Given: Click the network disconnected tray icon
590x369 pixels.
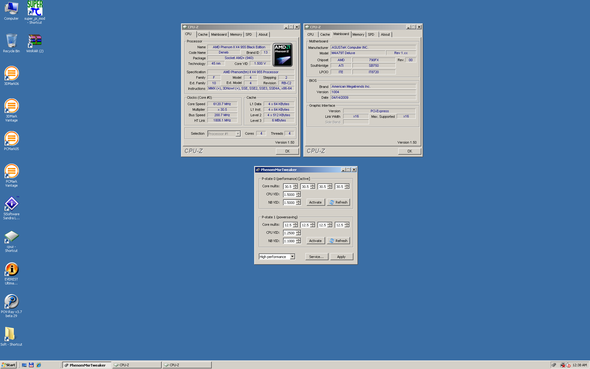Looking at the screenshot, I should (x=563, y=365).
